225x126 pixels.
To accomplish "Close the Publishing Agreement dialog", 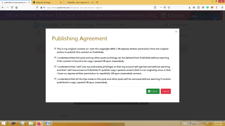I will point(176,32).
